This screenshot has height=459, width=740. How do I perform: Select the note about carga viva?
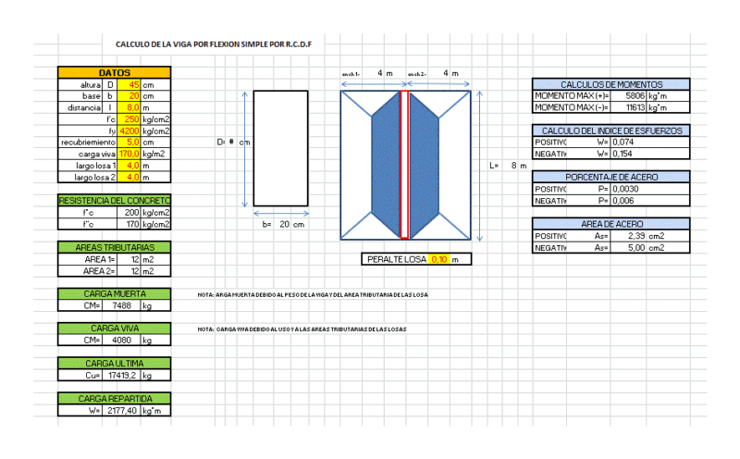(302, 329)
